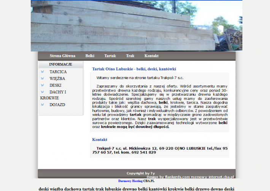This screenshot has width=270, height=191.
Task: Select Tartak in the top navigation bar
Action: tap(110, 56)
